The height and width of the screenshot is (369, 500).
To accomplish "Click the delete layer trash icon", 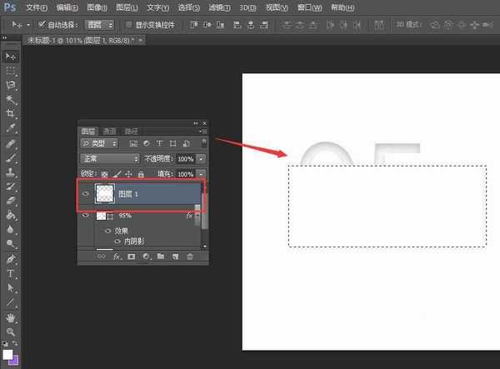I will coord(189,257).
